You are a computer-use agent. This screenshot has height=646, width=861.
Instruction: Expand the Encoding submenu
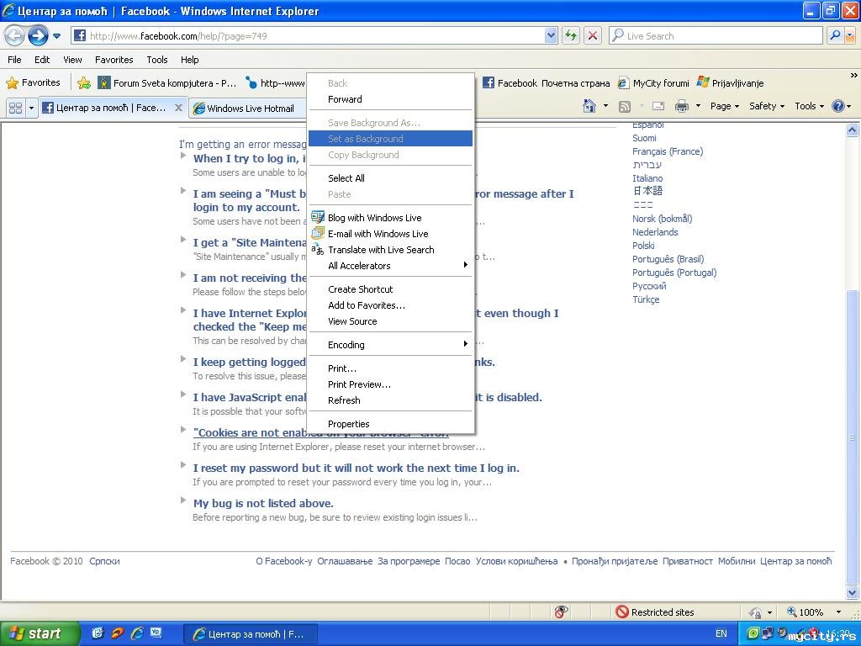click(x=390, y=344)
